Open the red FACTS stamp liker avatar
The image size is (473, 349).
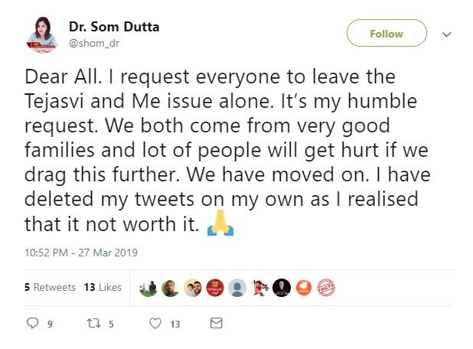tap(326, 287)
